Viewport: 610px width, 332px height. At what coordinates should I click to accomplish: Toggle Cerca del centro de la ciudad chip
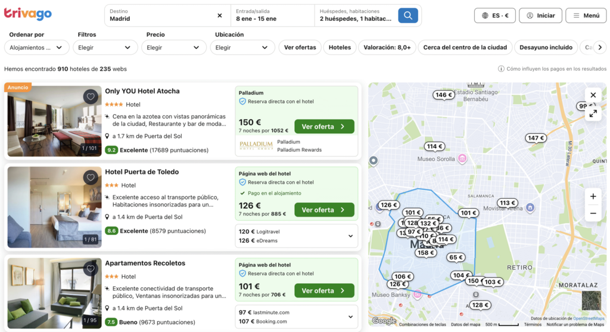pos(465,48)
